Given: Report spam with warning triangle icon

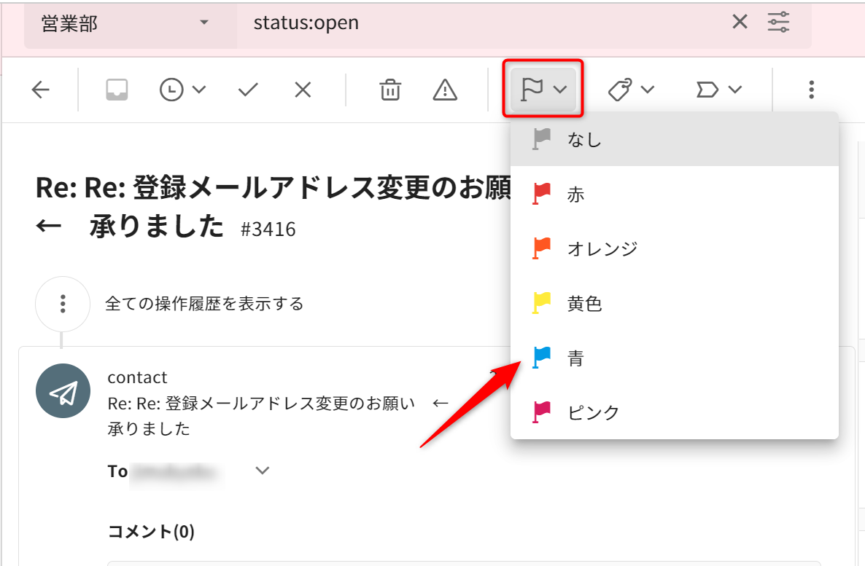Looking at the screenshot, I should [445, 90].
